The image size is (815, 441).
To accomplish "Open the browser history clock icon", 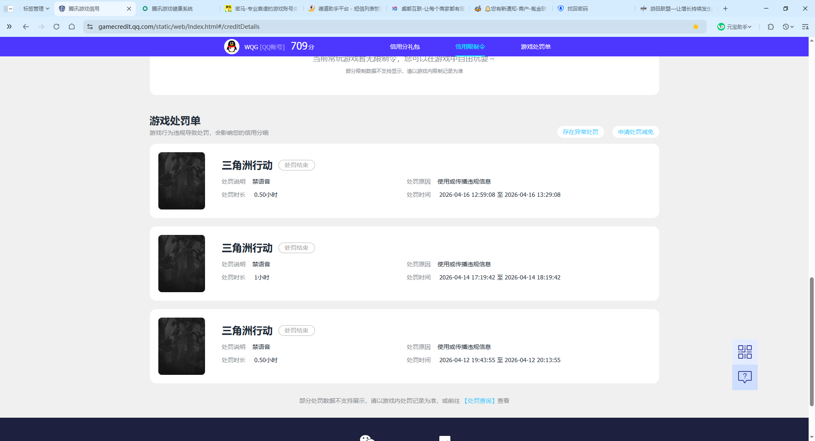I will (x=788, y=27).
